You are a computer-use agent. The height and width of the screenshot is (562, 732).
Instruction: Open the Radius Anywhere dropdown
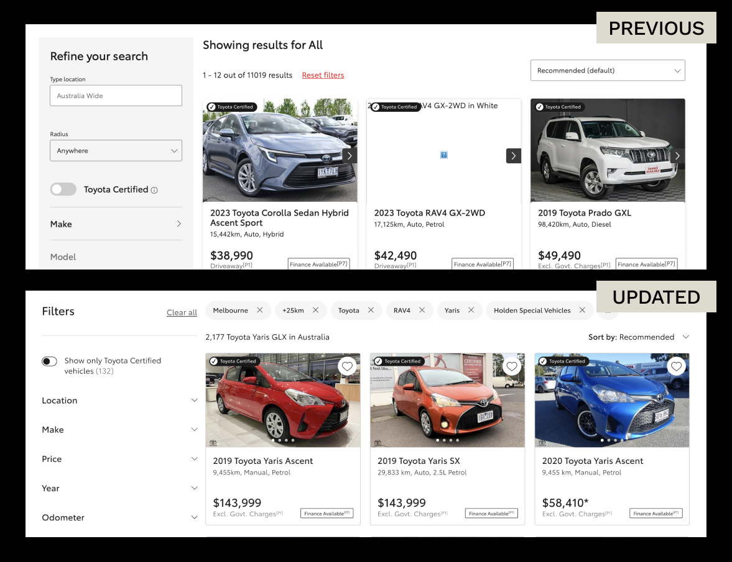click(116, 150)
